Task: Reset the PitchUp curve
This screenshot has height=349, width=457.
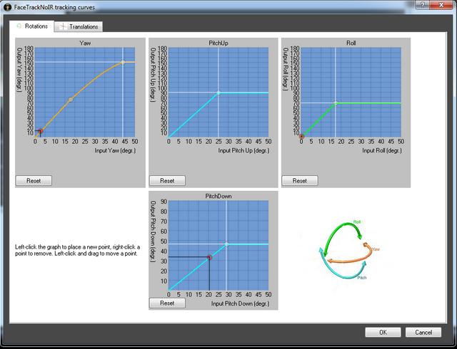Action: (x=167, y=180)
